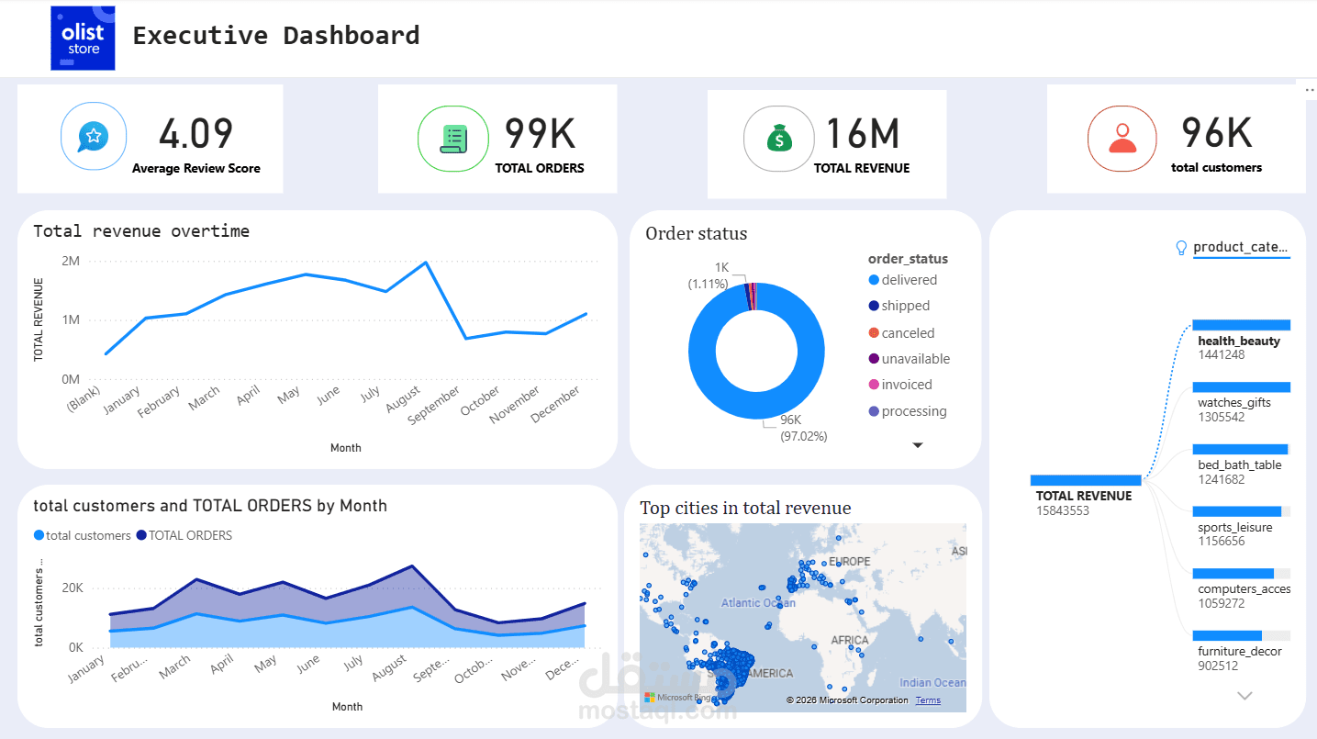The image size is (1317, 739).
Task: Click the red customer person icon
Action: [x=1122, y=139]
